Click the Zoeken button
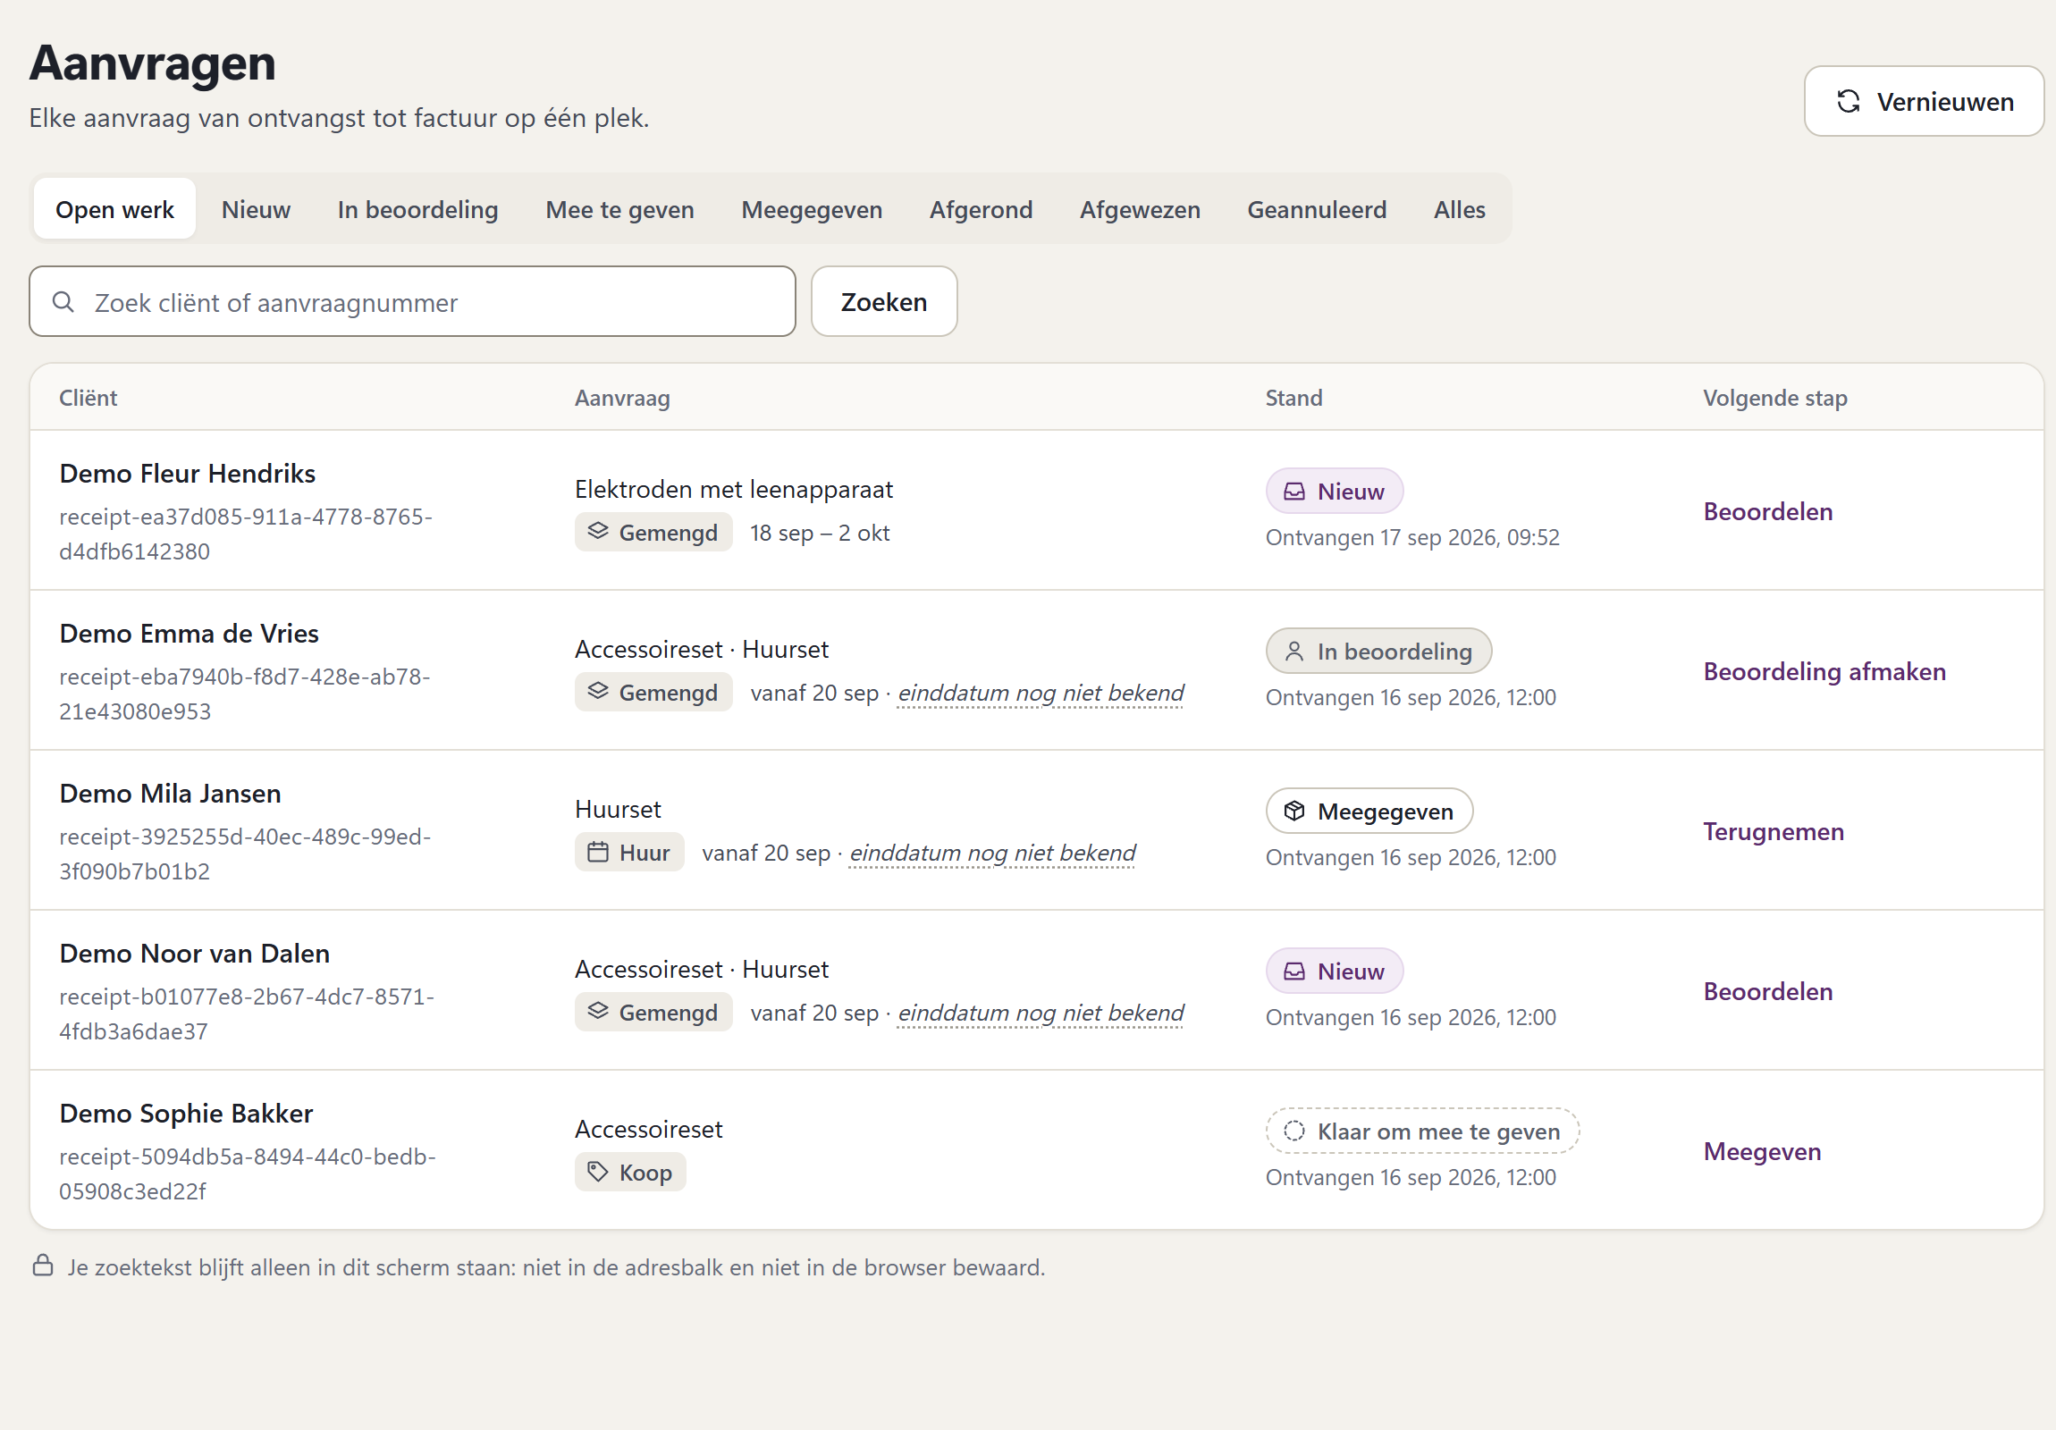2056x1430 pixels. [884, 302]
